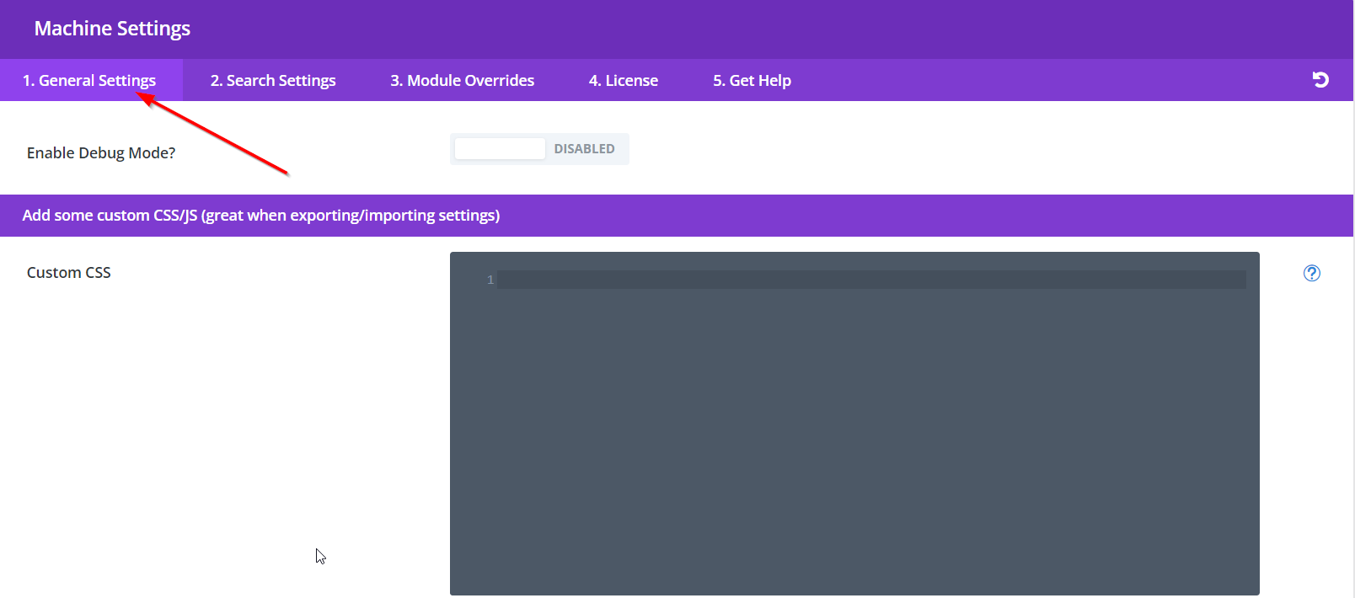
Task: Click the Machine Settings panel title
Action: 112,29
